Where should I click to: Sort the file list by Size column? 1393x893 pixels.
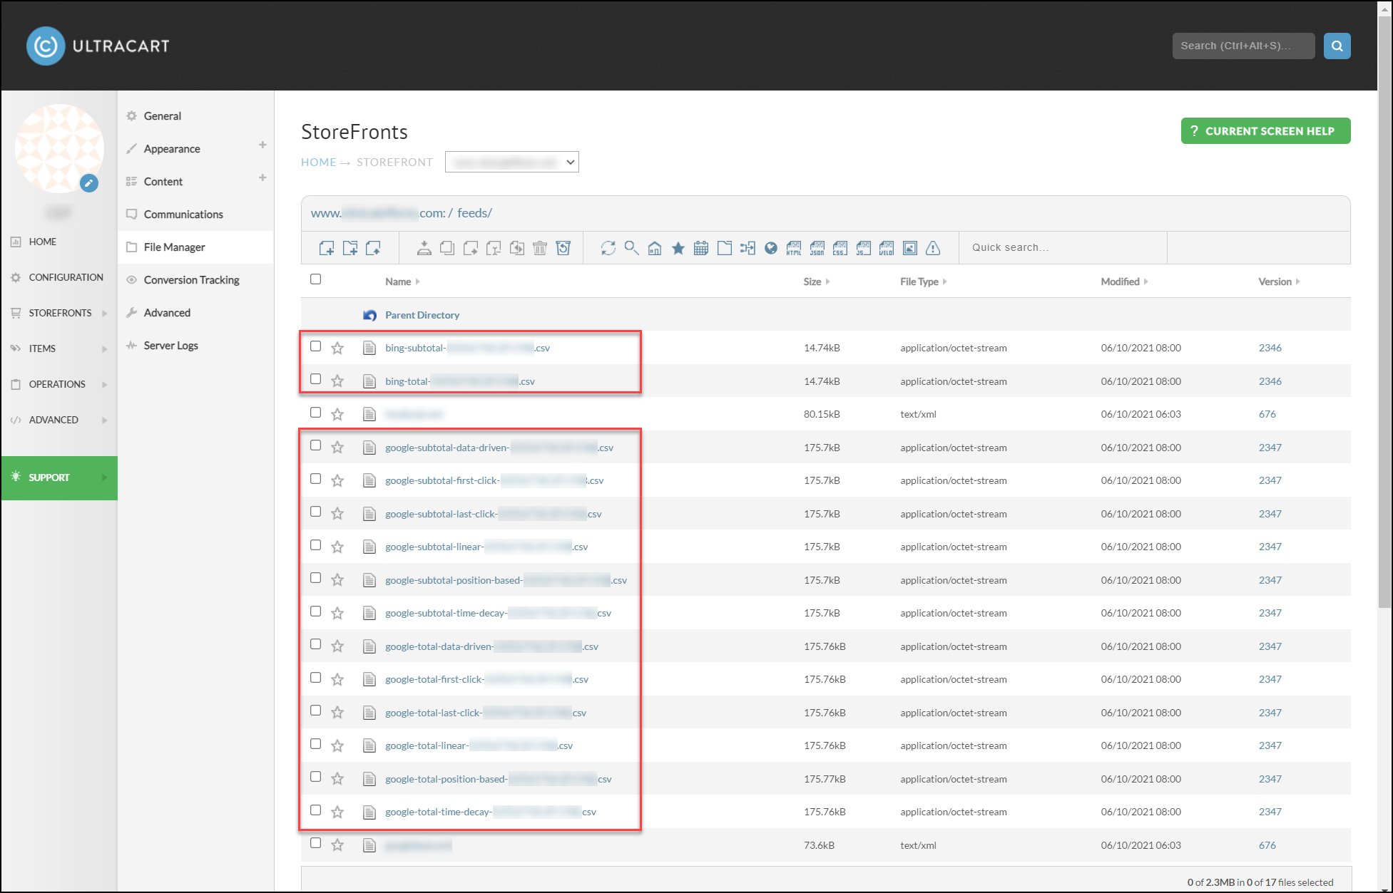point(817,282)
